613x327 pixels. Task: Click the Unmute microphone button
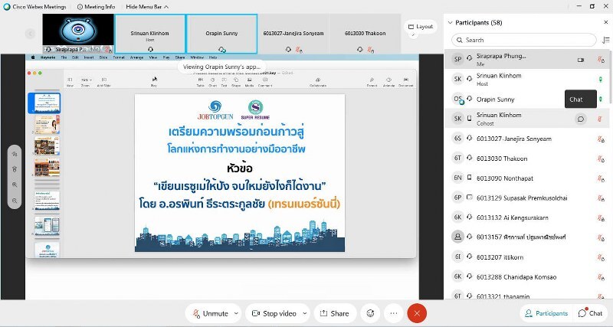210,313
